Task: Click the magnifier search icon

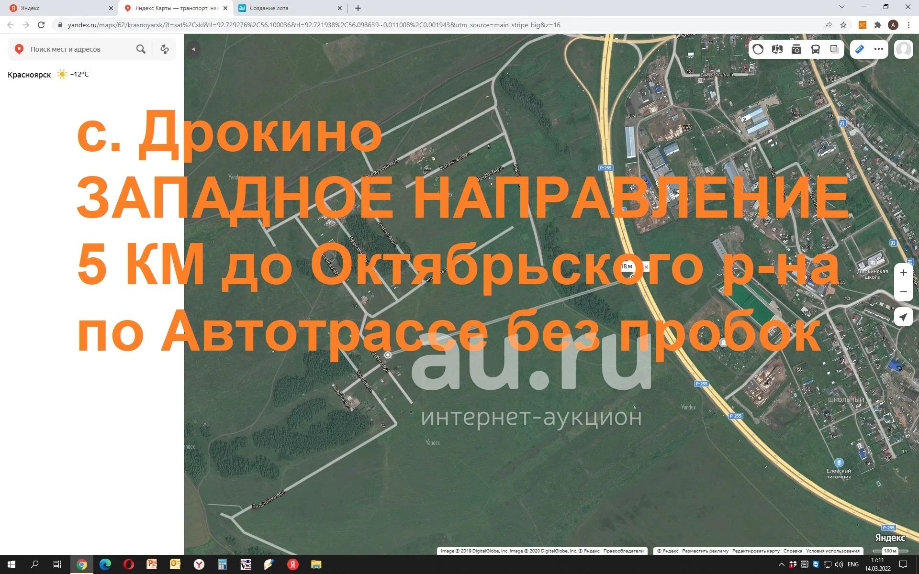Action: (141, 49)
